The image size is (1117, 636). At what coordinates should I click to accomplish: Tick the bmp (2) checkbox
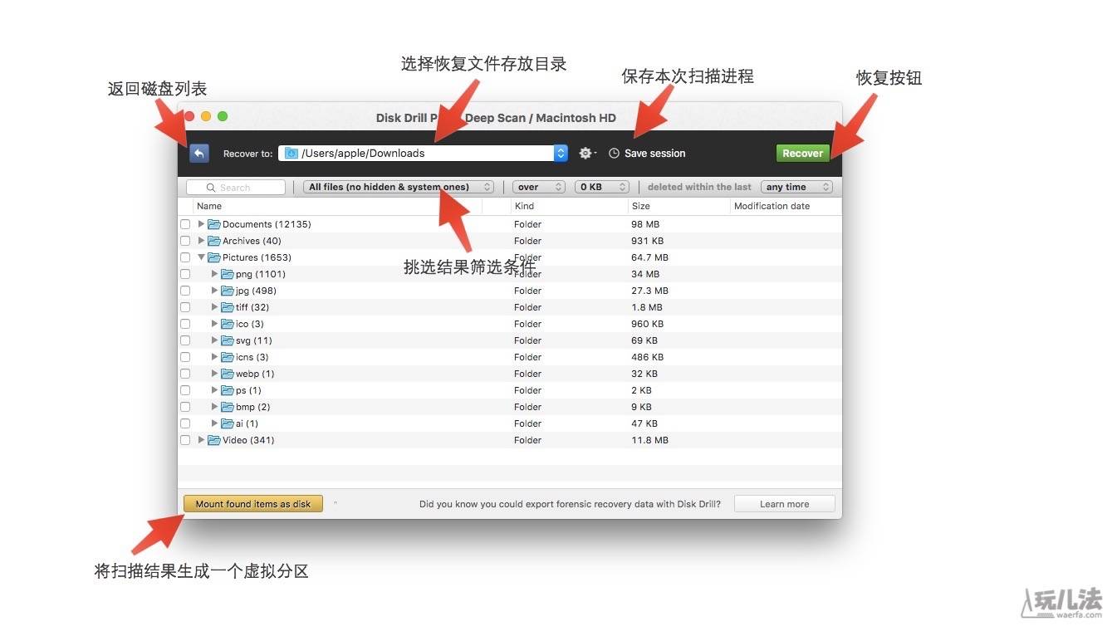coord(185,407)
